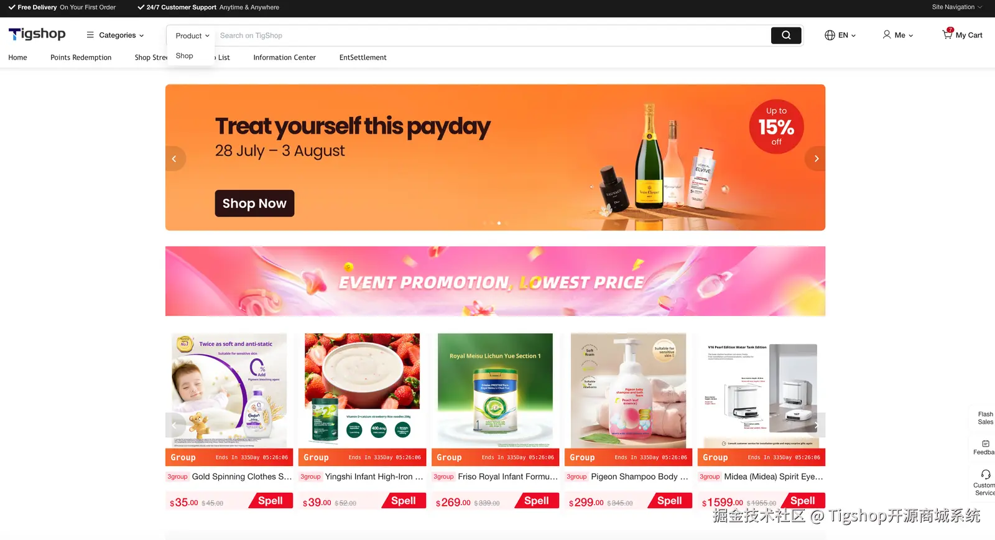The height and width of the screenshot is (540, 995).
Task: Focus the Search on TigShop field
Action: pos(493,35)
